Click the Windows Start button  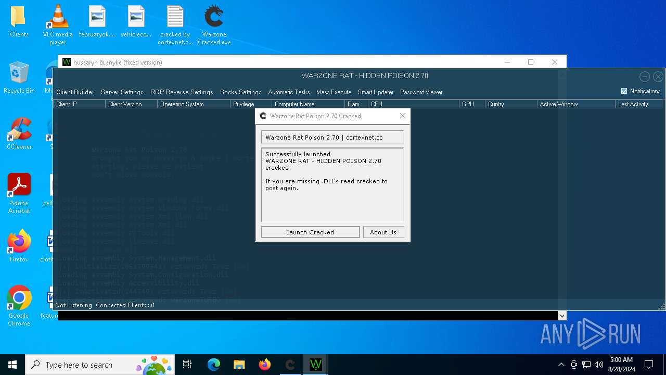point(12,365)
